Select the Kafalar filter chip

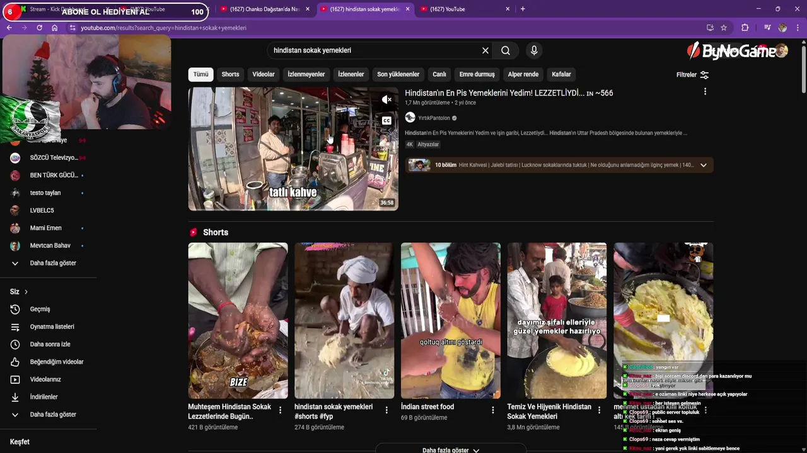tap(561, 74)
